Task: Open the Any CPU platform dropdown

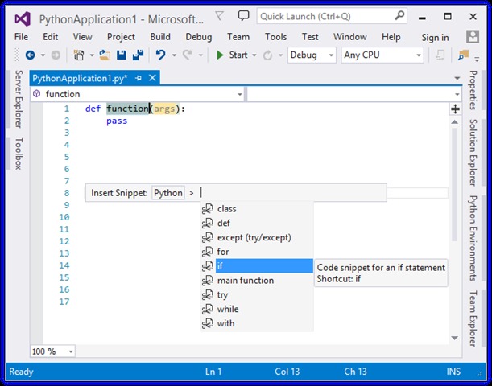Action: [382, 55]
